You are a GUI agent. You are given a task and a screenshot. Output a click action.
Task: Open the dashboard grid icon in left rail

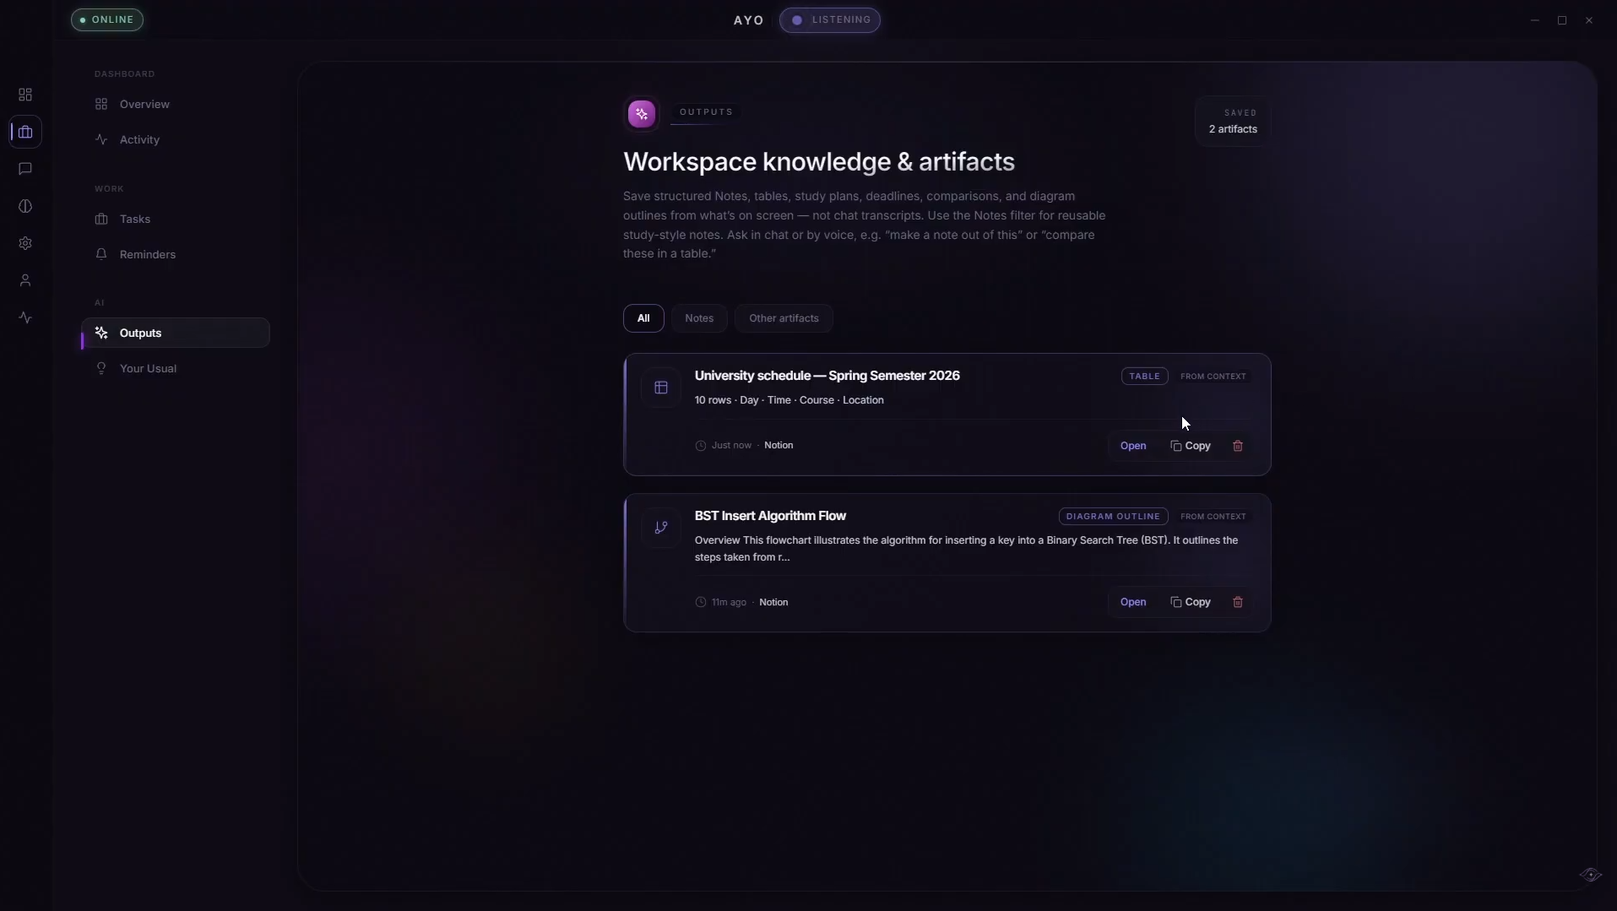pyautogui.click(x=25, y=95)
